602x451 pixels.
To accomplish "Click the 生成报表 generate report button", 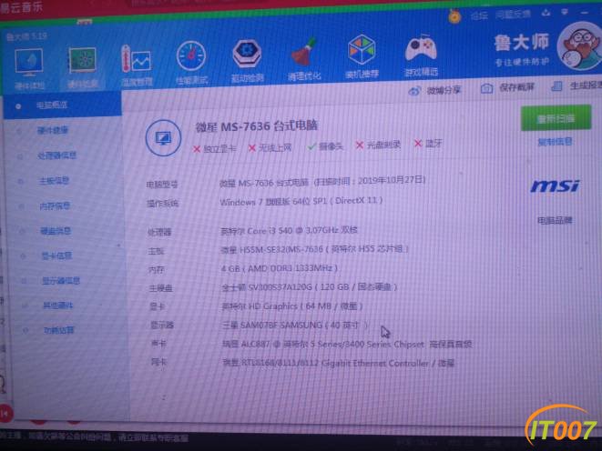I will tap(576, 85).
